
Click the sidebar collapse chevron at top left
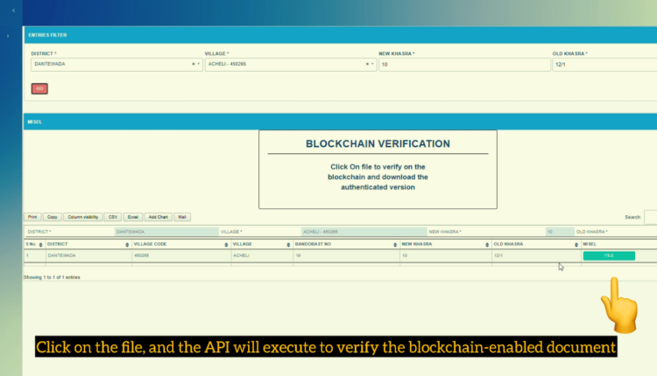13,10
